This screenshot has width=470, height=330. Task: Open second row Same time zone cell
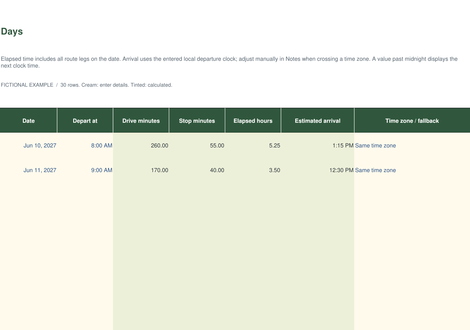[x=412, y=170]
